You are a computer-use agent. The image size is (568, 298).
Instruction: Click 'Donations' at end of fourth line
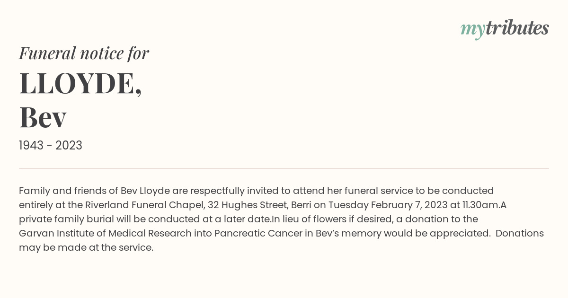pyautogui.click(x=520, y=234)
